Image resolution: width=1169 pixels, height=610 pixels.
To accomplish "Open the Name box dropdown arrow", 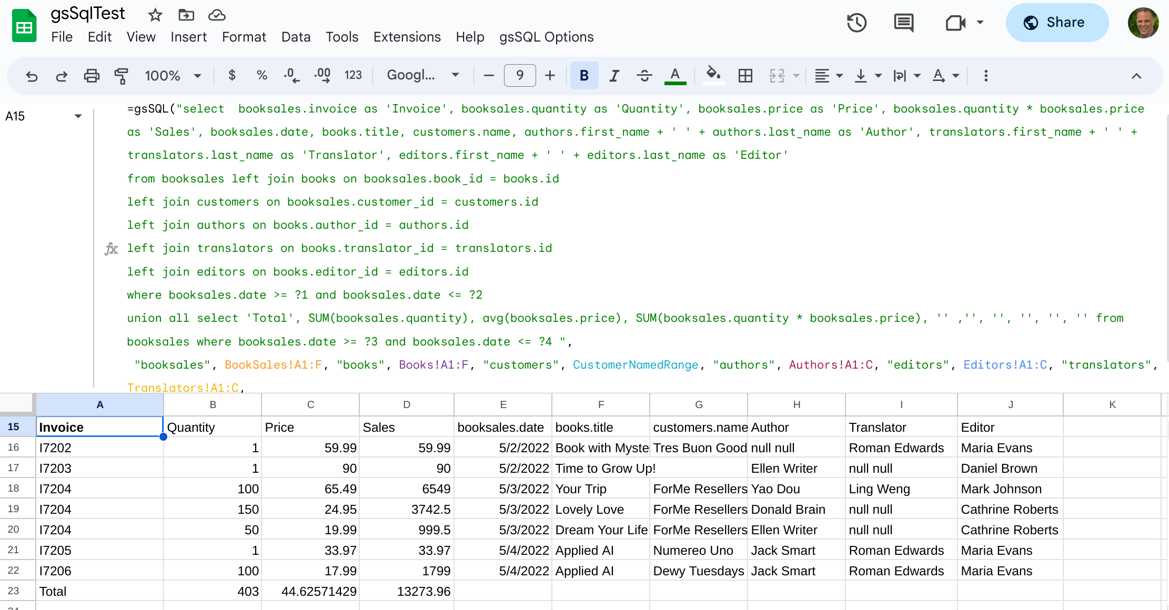I will [78, 116].
